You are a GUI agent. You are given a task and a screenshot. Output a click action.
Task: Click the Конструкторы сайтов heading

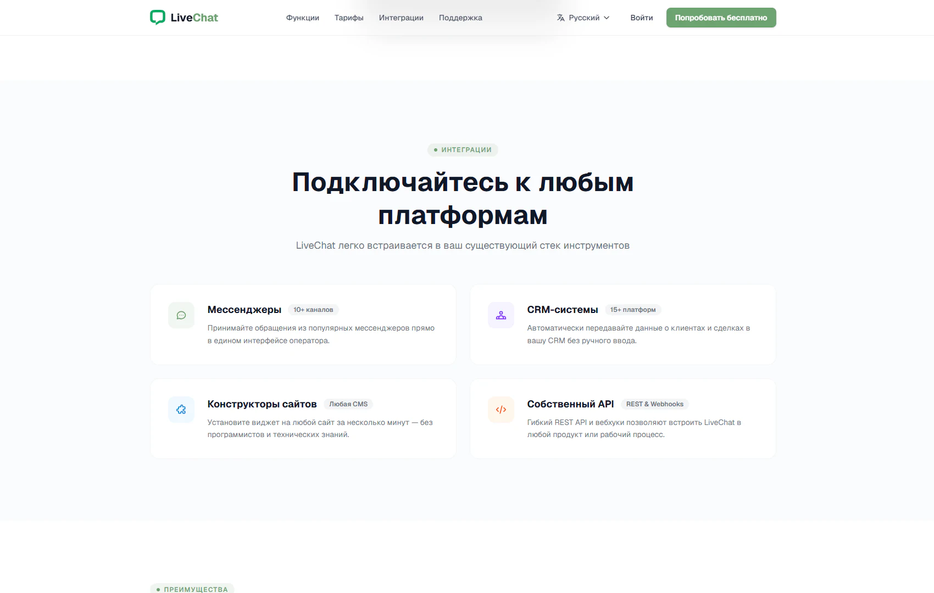(x=262, y=404)
